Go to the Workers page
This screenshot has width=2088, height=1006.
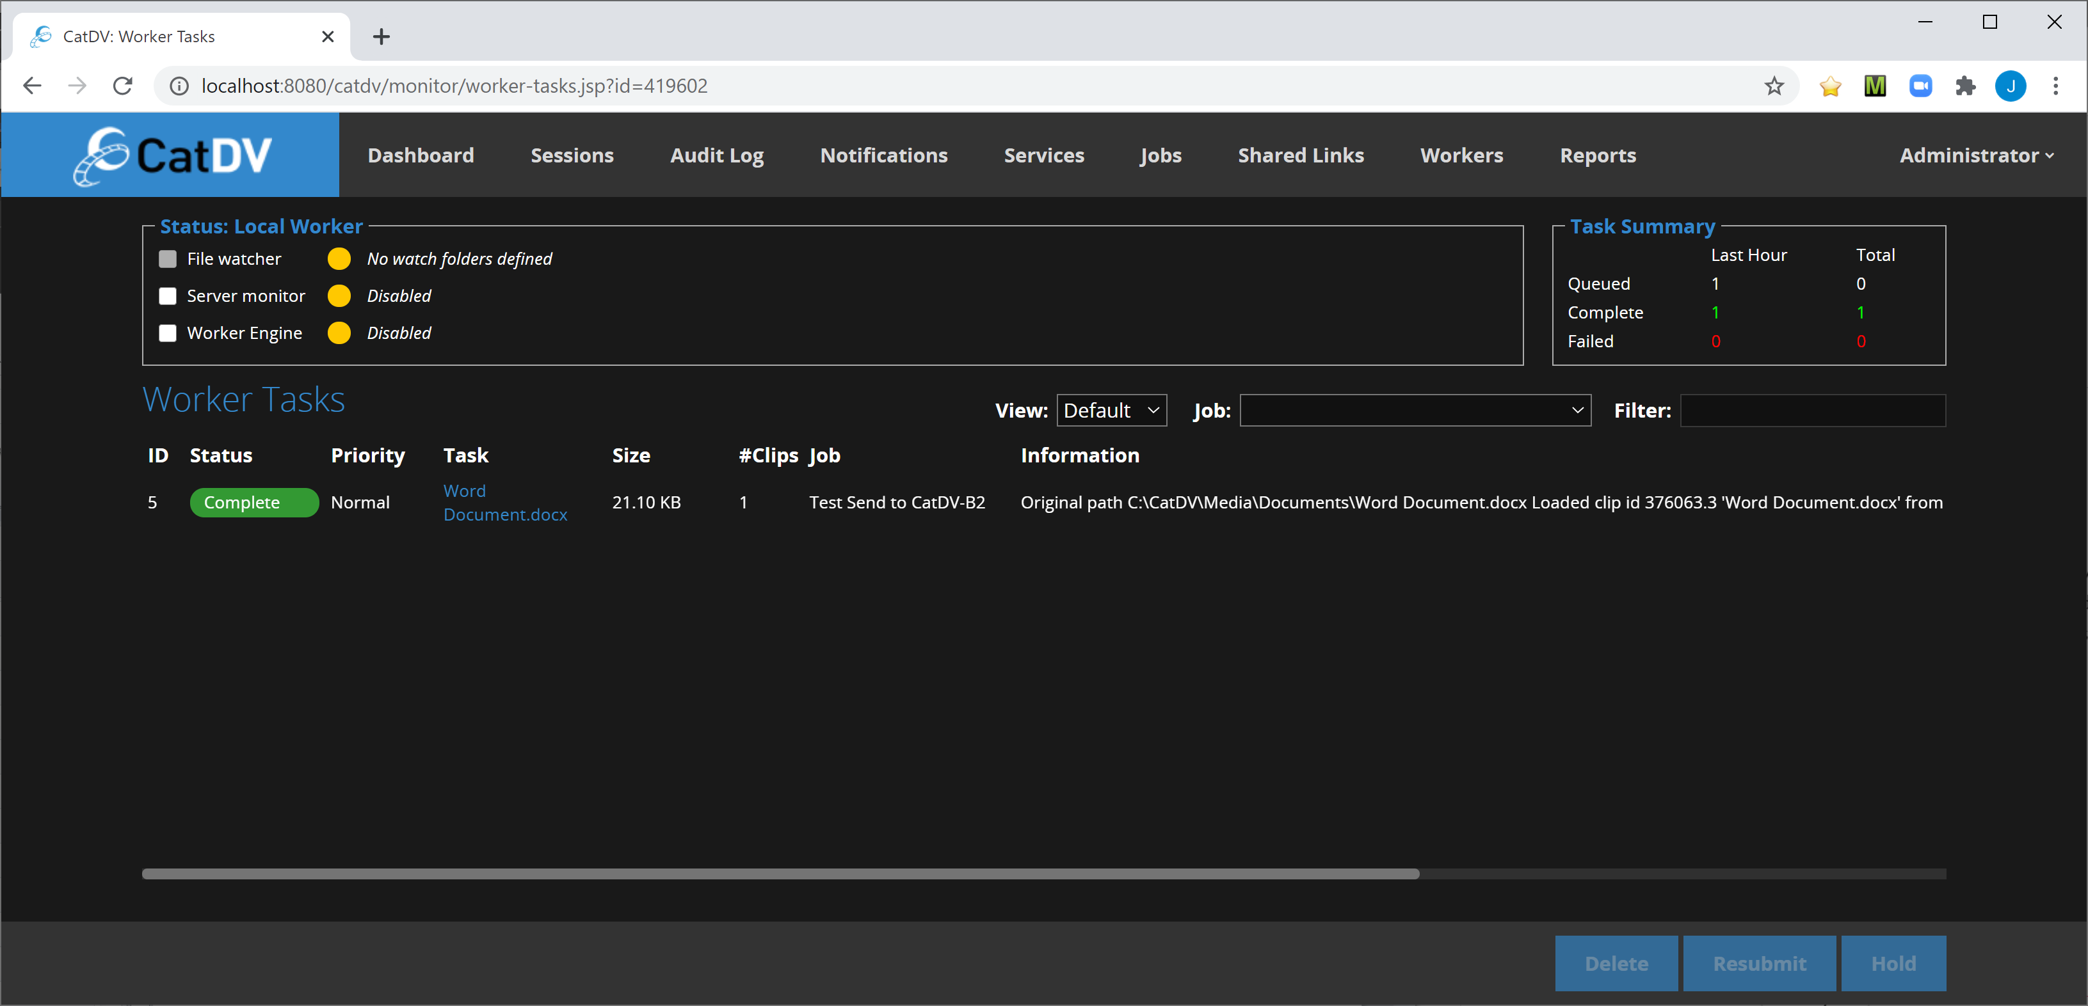[x=1461, y=155]
